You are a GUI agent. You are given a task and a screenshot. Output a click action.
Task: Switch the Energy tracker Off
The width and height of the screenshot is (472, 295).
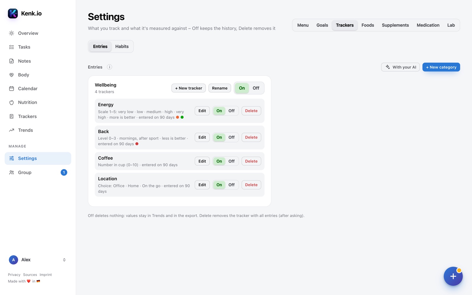coord(232,111)
